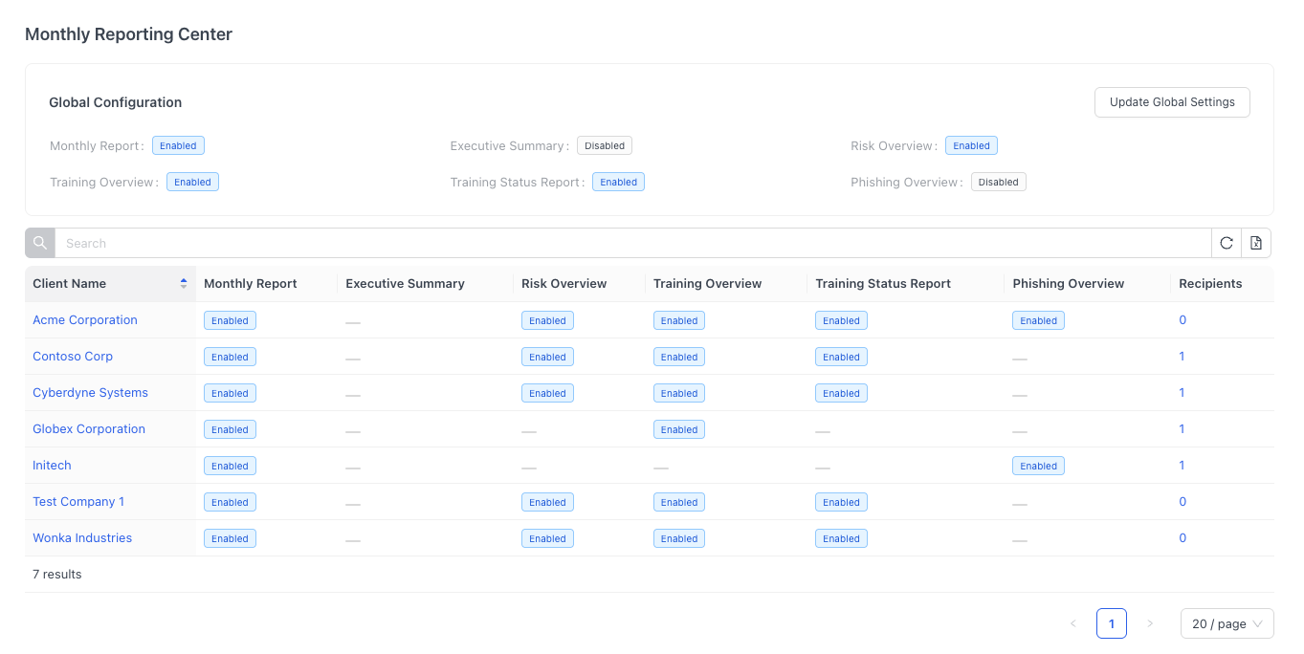
Task: Click the magnifier search icon
Action: pos(40,243)
